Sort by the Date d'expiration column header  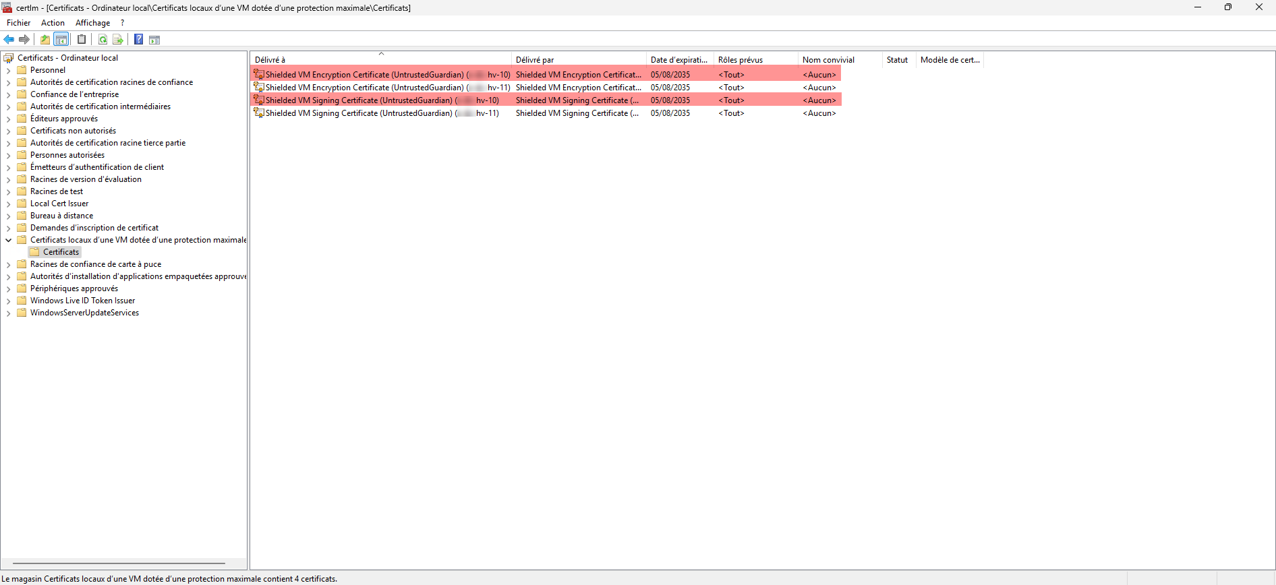coord(678,60)
